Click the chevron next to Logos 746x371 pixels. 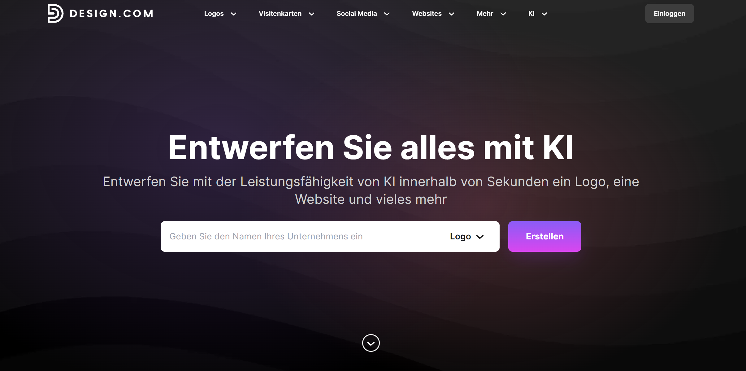tap(234, 14)
